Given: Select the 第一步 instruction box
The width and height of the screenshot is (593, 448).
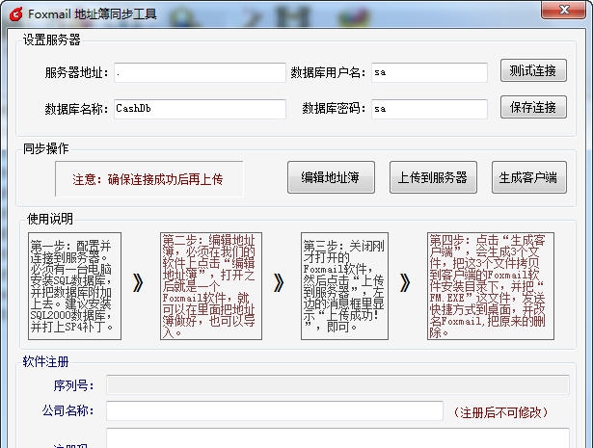Looking at the screenshot, I should 75,286.
